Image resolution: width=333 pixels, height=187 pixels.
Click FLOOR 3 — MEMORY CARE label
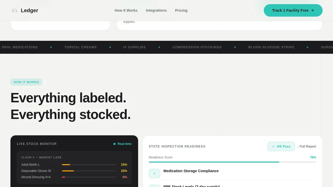[x=41, y=157]
